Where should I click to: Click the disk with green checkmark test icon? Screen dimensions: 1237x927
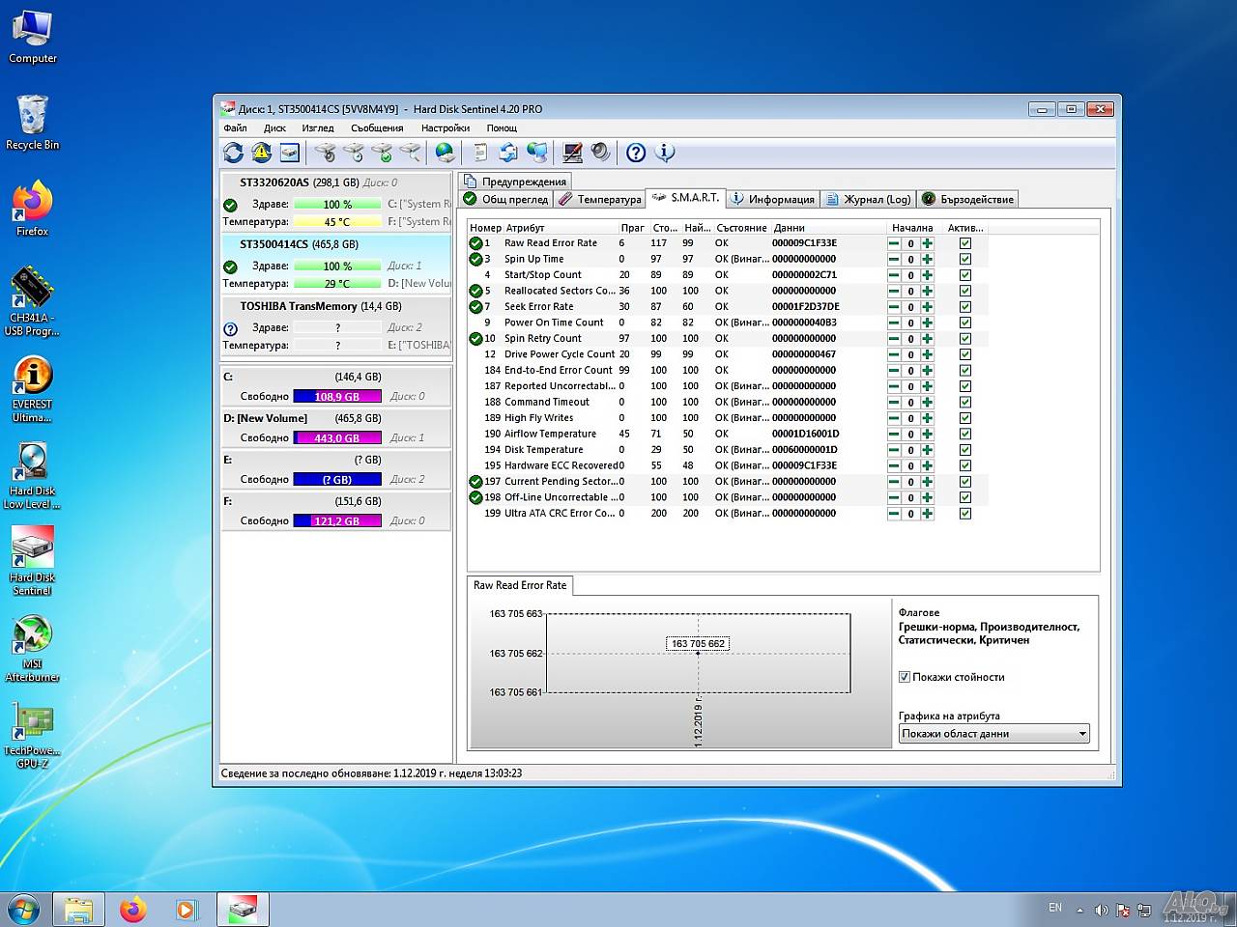pyautogui.click(x=382, y=153)
